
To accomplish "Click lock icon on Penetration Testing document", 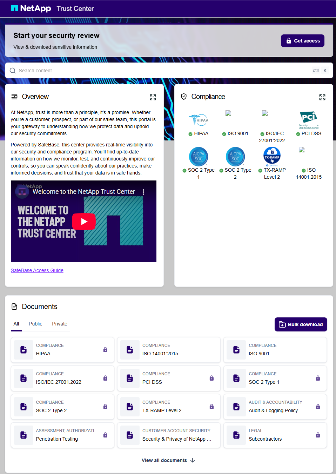I will coord(105,435).
